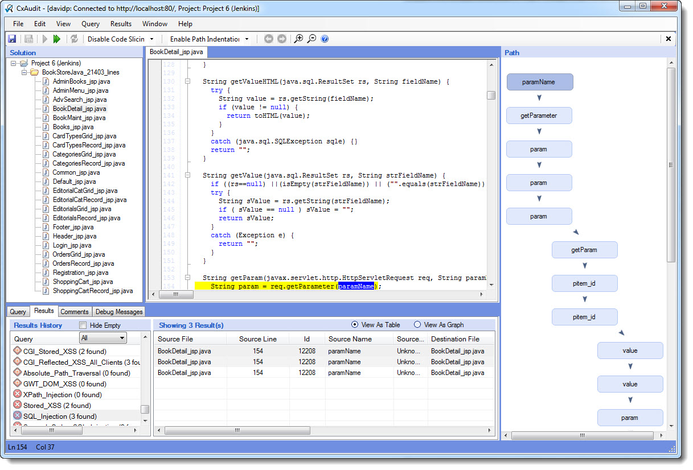Open the Query menu
Image resolution: width=693 pixels, height=470 pixels.
pyautogui.click(x=91, y=24)
